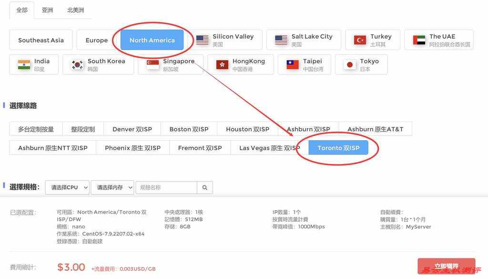This screenshot has width=488, height=279.
Task: Click the 1000Mbps bandwidth value
Action: 311,227
